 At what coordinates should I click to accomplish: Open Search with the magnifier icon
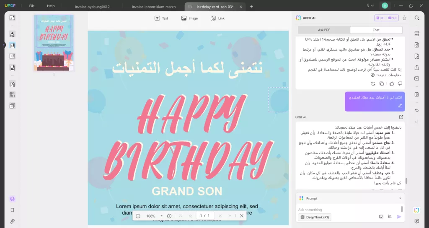[417, 18]
